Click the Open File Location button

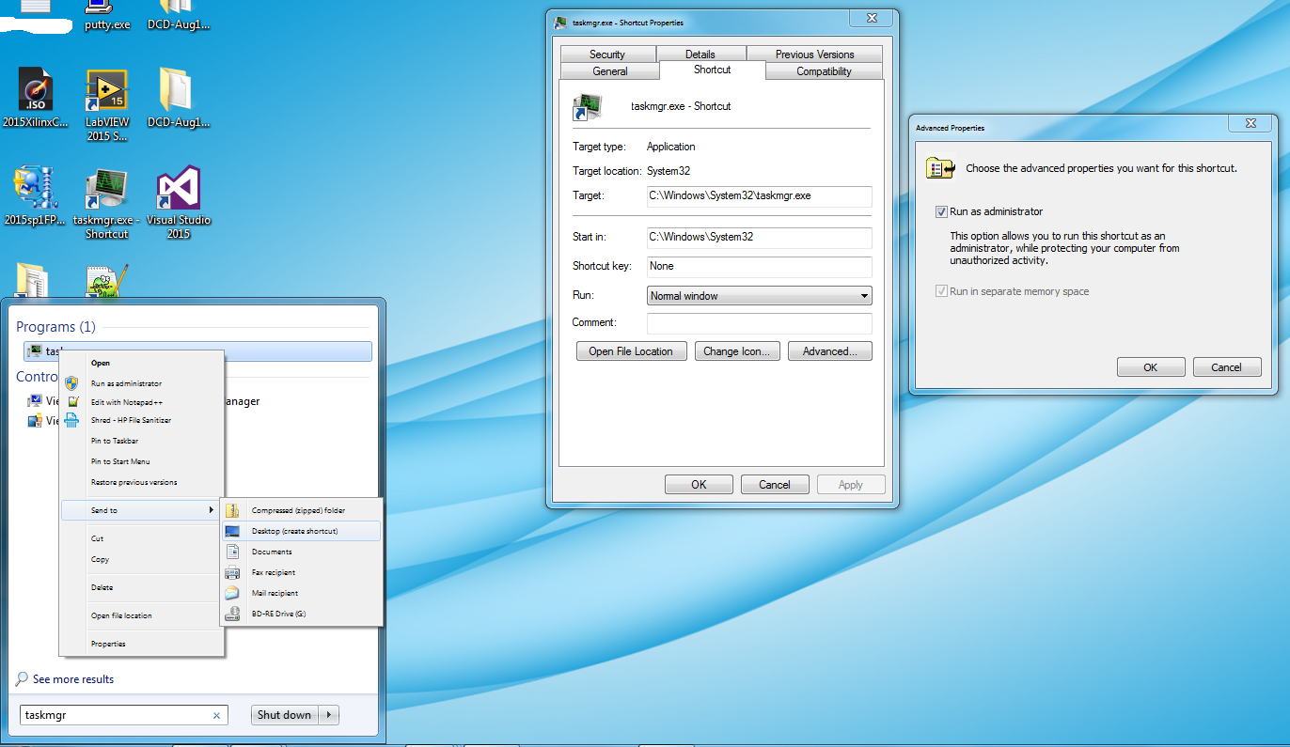[631, 351]
